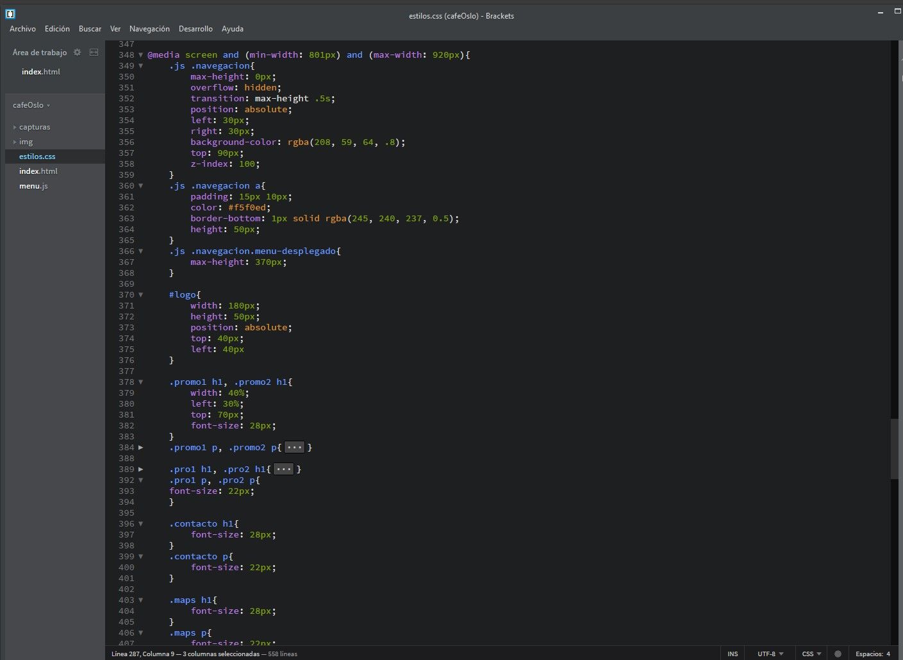This screenshot has width=903, height=660.
Task: Click line number 369 in gutter
Action: pyautogui.click(x=126, y=284)
